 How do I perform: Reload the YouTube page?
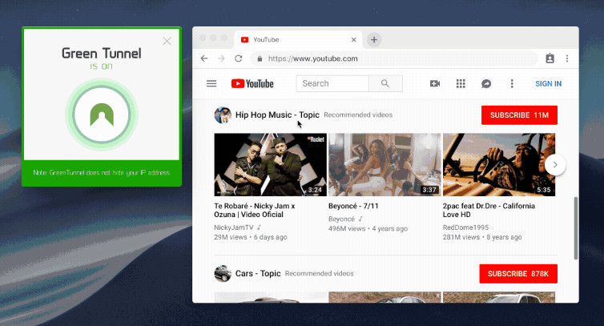click(239, 58)
